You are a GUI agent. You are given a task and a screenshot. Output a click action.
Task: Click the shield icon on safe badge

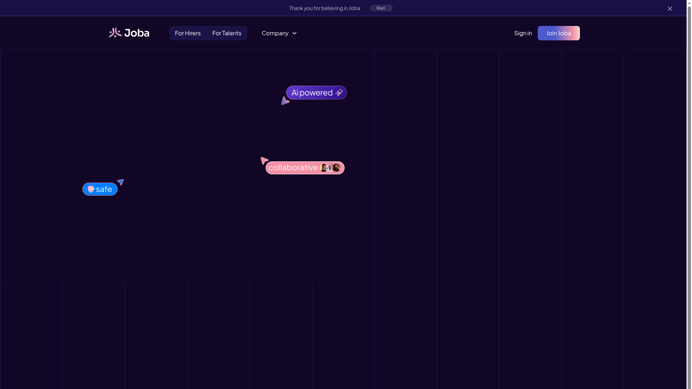pyautogui.click(x=91, y=189)
